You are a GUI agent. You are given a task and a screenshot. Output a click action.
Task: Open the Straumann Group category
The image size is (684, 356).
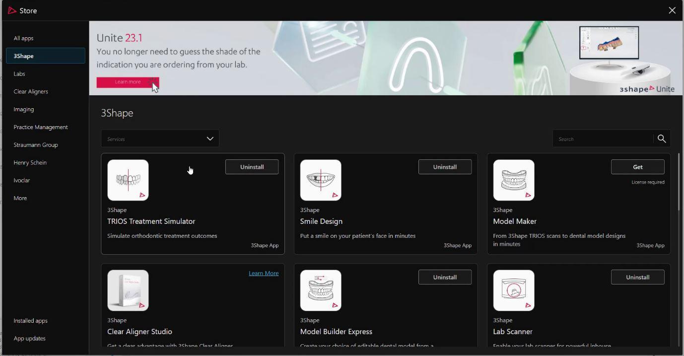(36, 145)
